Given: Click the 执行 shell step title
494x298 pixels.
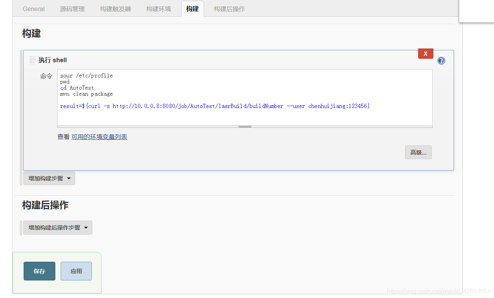Looking at the screenshot, I should tap(53, 60).
